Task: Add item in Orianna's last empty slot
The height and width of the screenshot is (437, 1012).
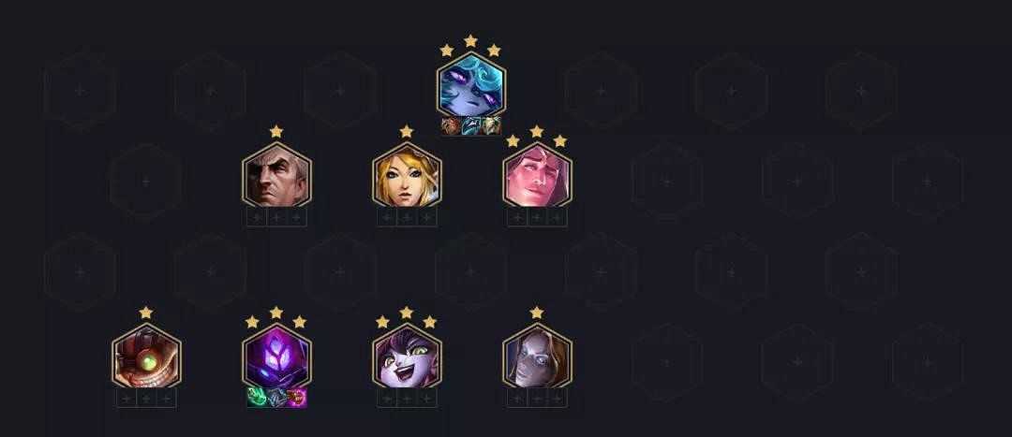Action: tap(557, 399)
